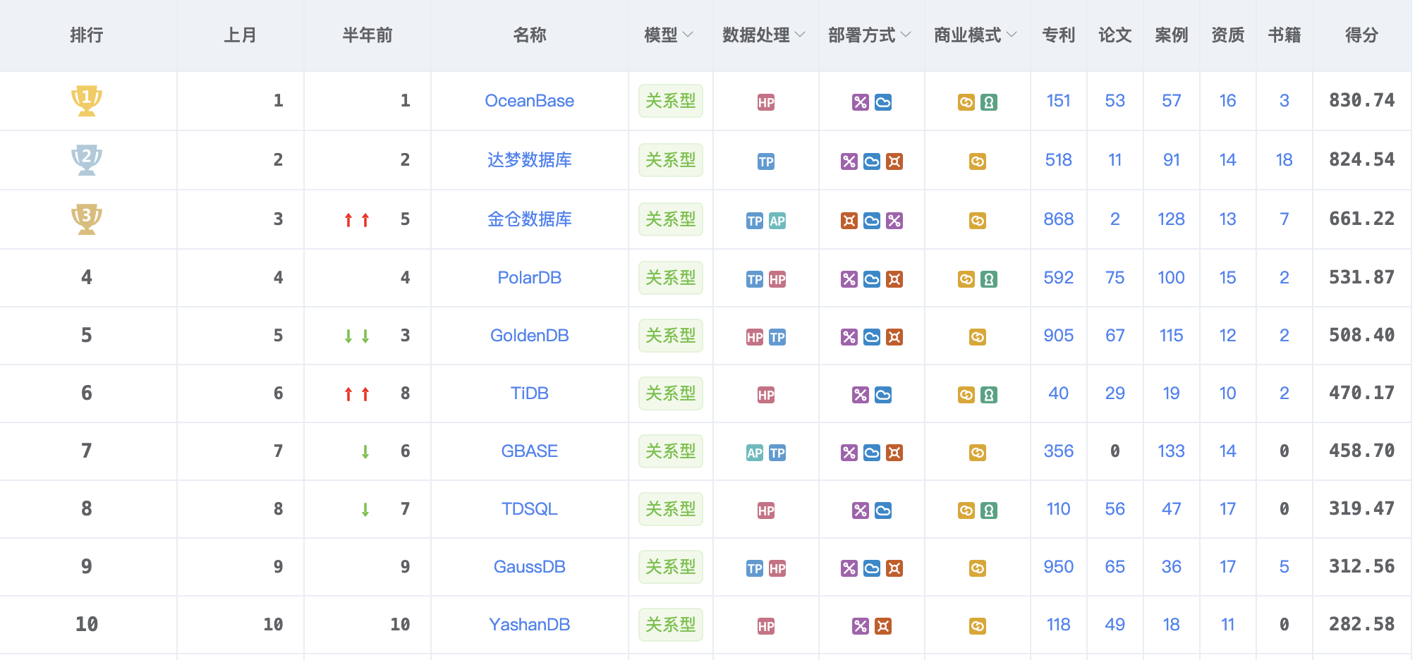Click the orange deployment icon for GBASE

pos(894,453)
